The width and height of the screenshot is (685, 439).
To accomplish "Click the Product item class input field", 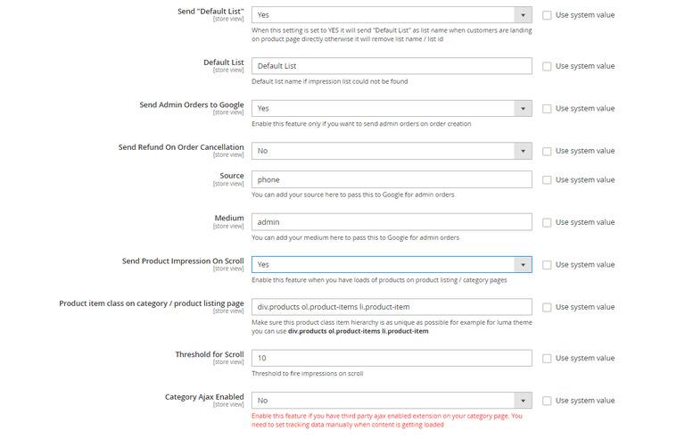I will tap(392, 307).
